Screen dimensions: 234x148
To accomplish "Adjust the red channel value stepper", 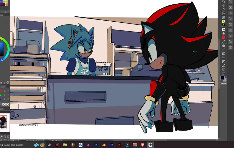I will point(8,91).
